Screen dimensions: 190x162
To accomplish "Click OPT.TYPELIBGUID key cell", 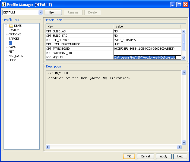I will (80, 49).
